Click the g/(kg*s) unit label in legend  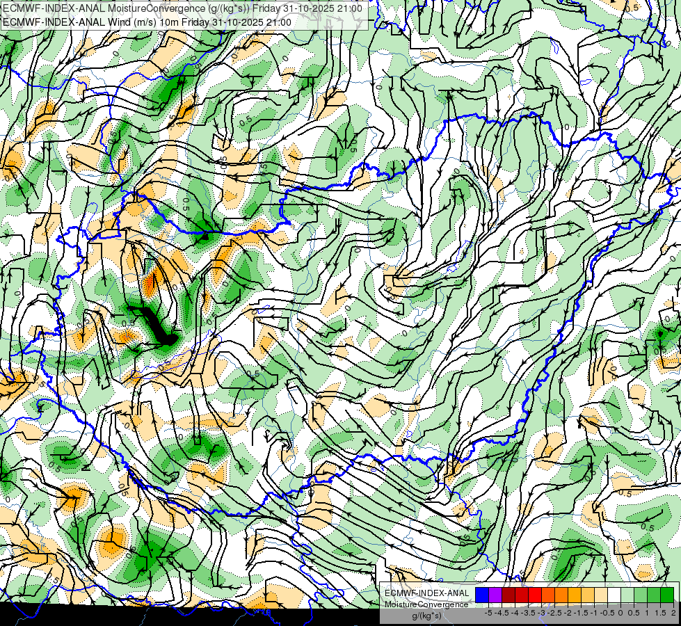point(427,616)
